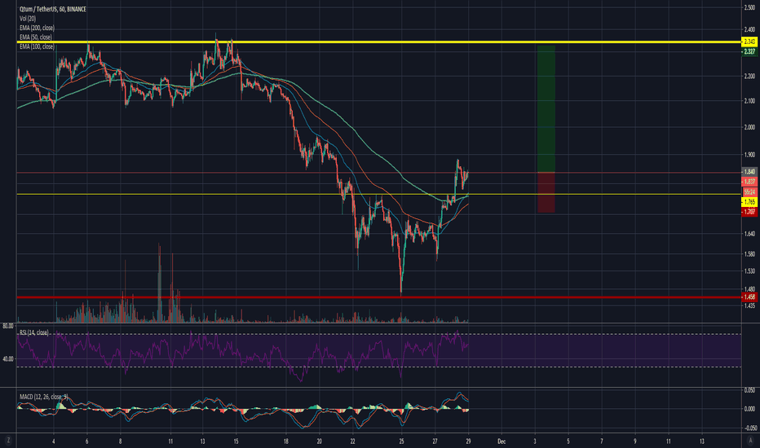Screen dimensions: 760x448
Task: Click the red 1.458 support price label
Action: pyautogui.click(x=749, y=296)
